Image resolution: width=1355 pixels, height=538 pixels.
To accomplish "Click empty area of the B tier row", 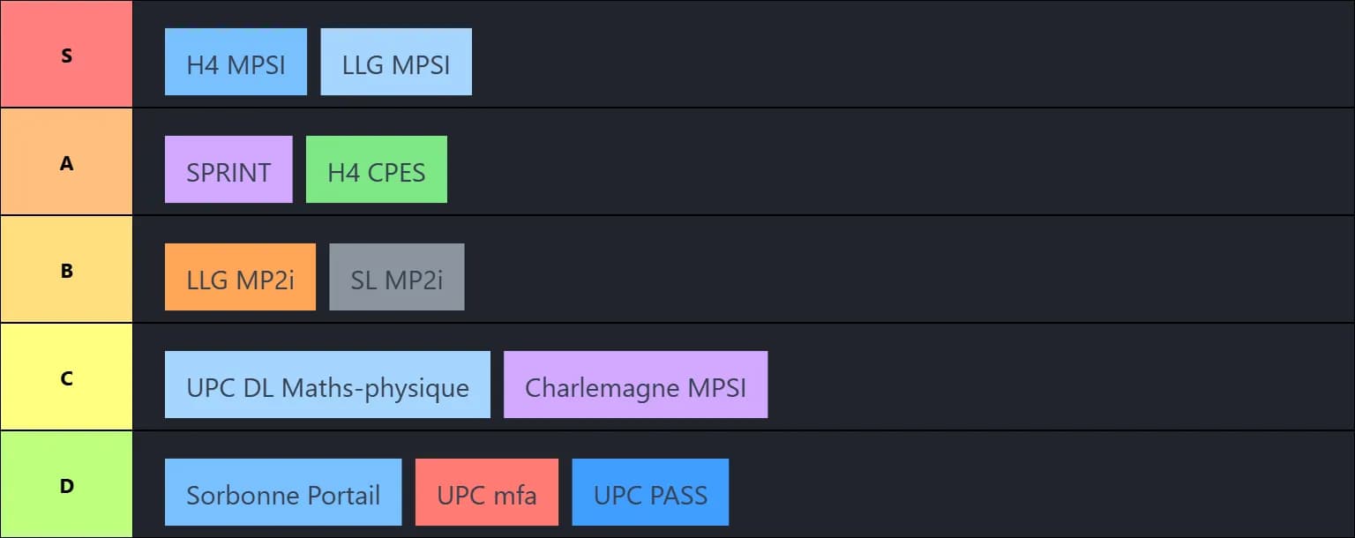I will 882,277.
